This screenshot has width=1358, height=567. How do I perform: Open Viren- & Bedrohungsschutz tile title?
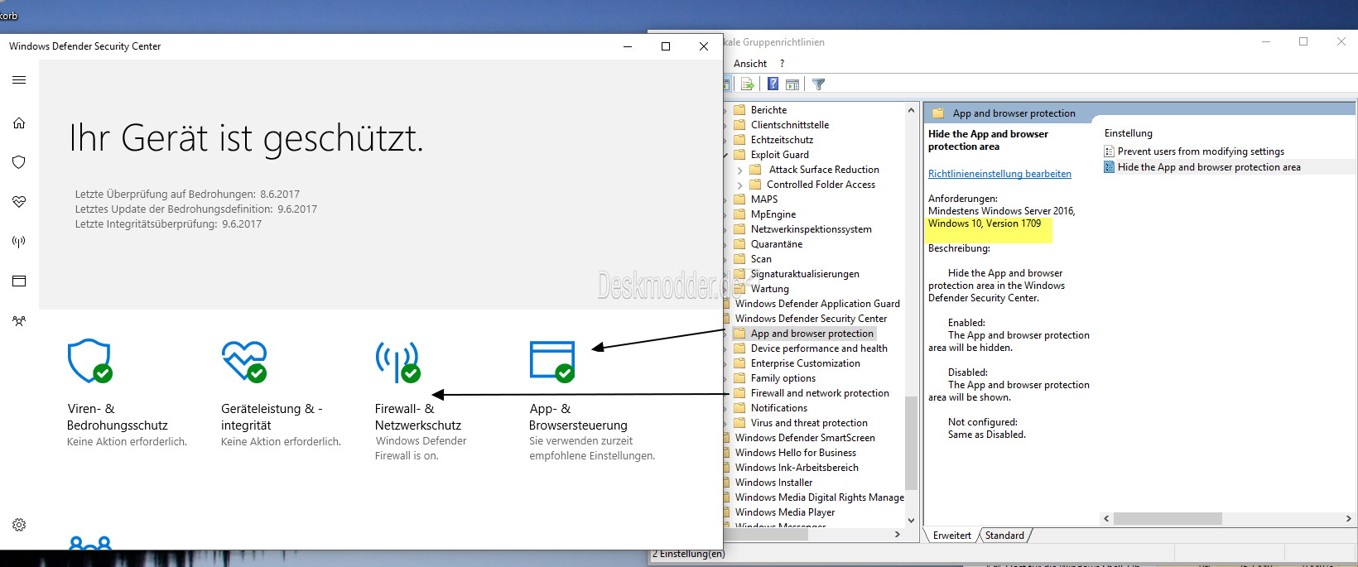tap(118, 417)
